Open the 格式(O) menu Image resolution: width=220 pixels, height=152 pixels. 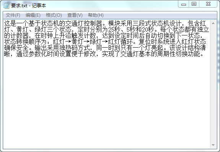click(x=54, y=15)
